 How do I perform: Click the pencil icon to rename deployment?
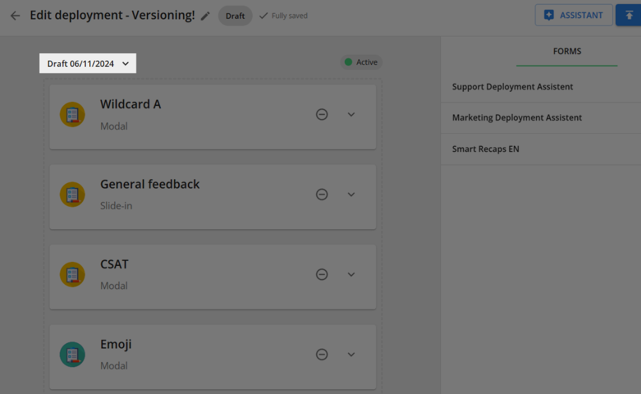205,15
